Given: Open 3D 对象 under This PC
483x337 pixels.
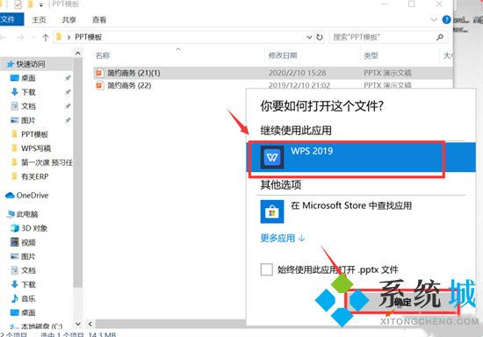Looking at the screenshot, I should click(x=34, y=228).
